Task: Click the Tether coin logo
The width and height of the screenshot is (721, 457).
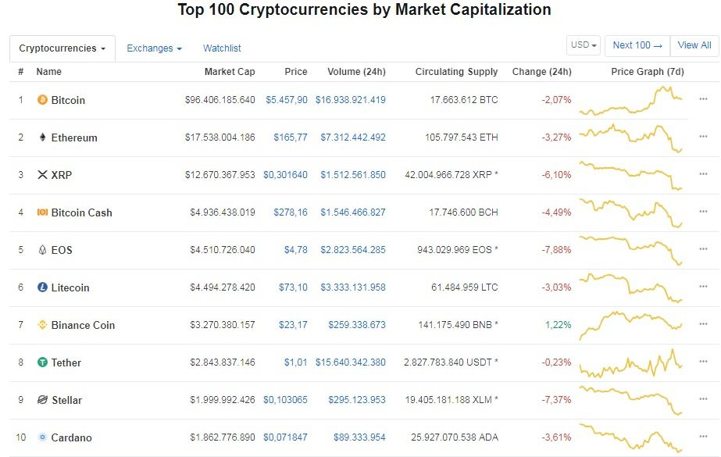Action: coord(42,362)
